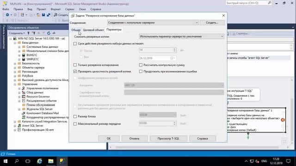Open the Сервис menu
The height and width of the screenshot is (166, 296).
pos(70,9)
